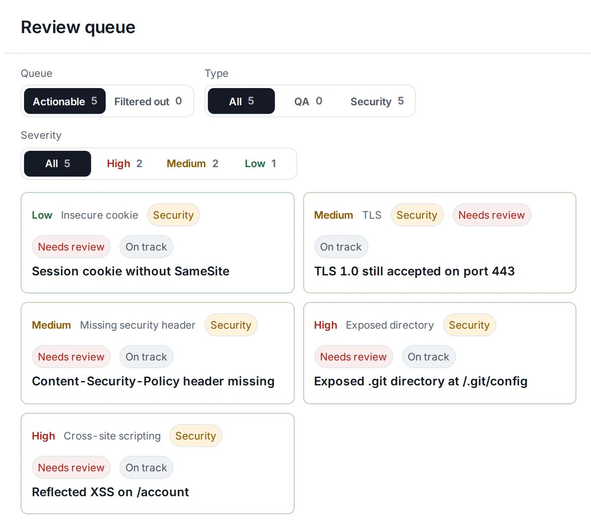Filter review items by QA type
The image size is (591, 531).
(x=308, y=101)
